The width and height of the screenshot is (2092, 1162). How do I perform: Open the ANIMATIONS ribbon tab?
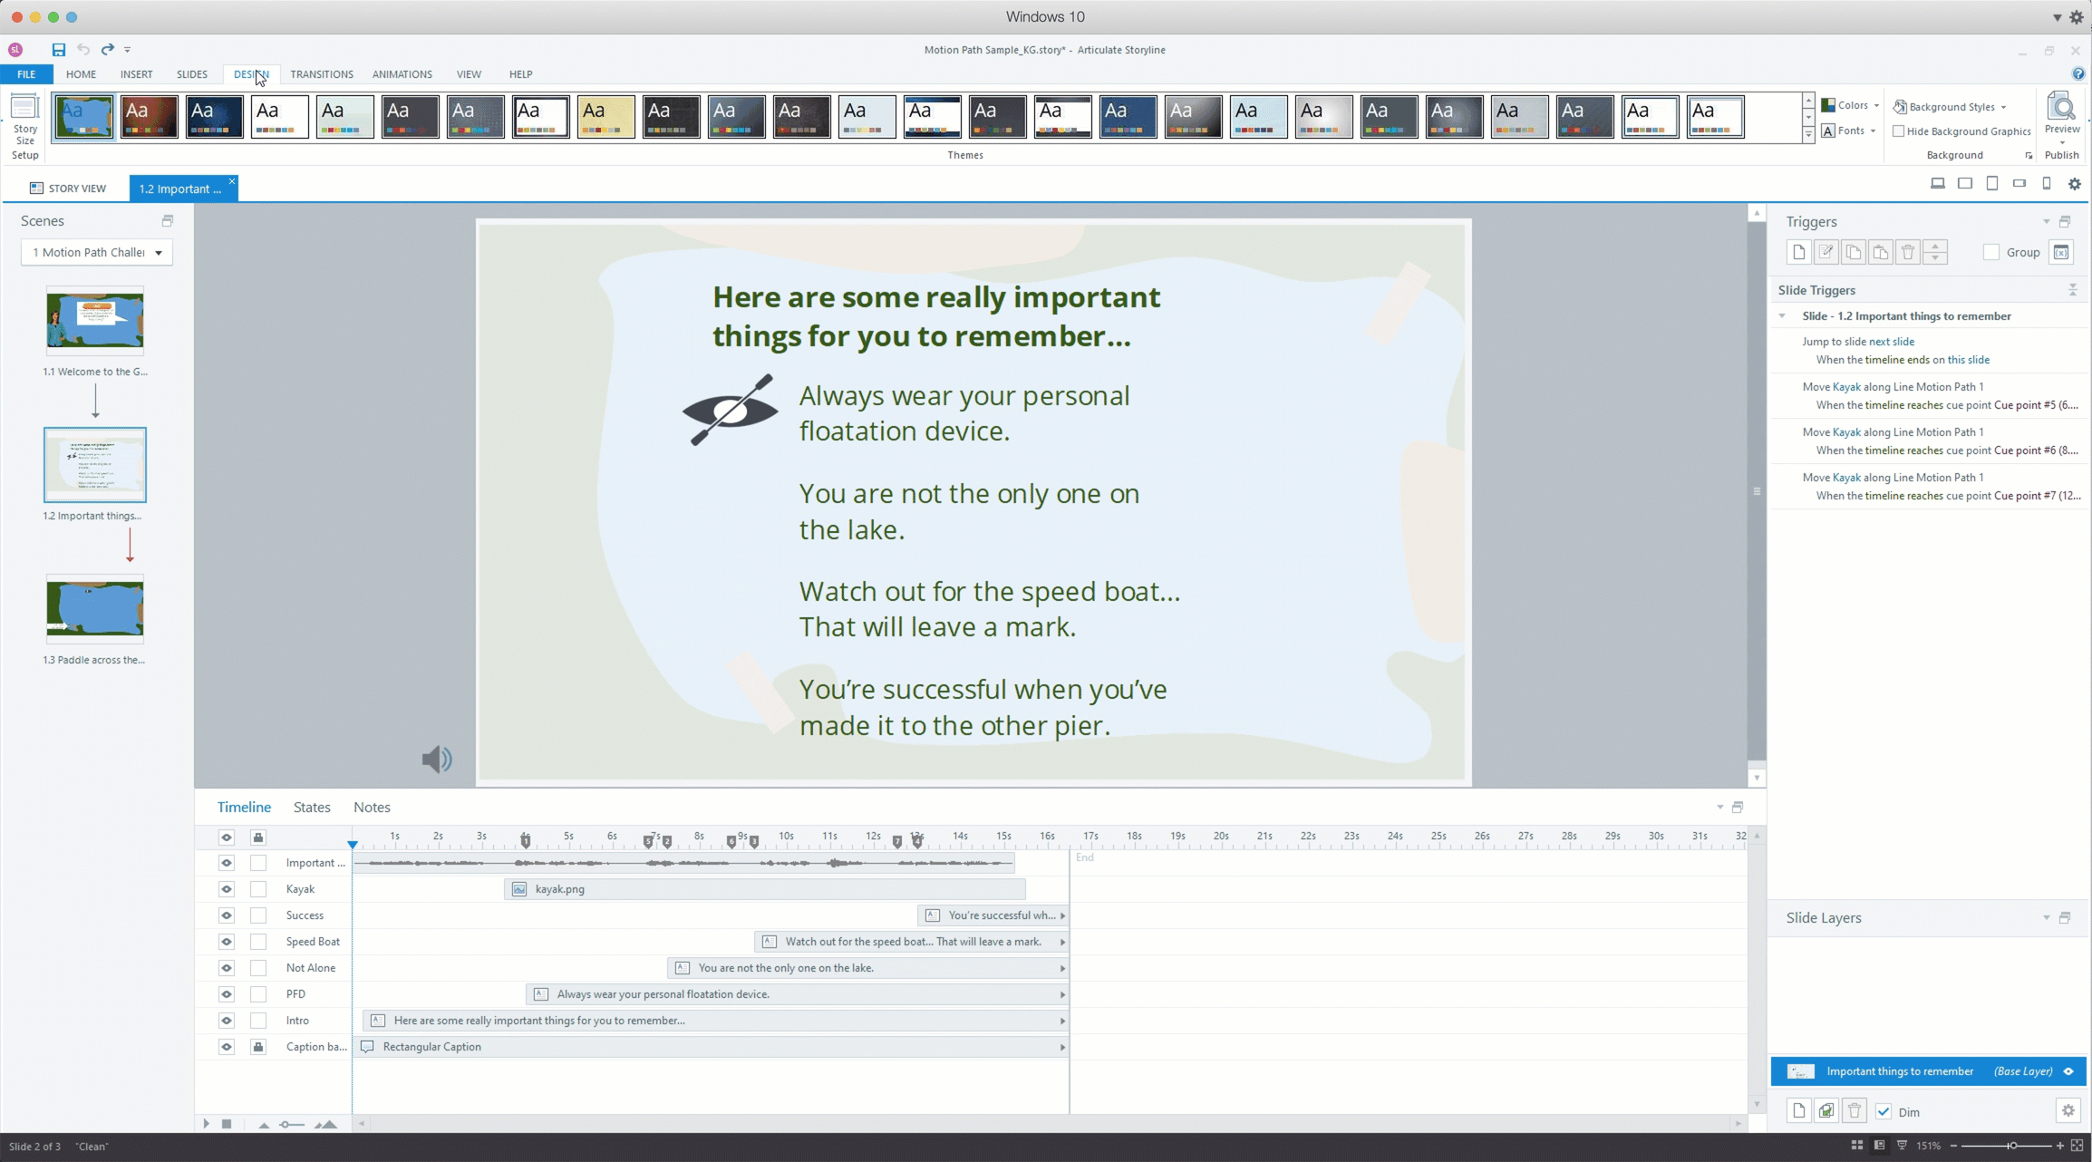point(402,74)
